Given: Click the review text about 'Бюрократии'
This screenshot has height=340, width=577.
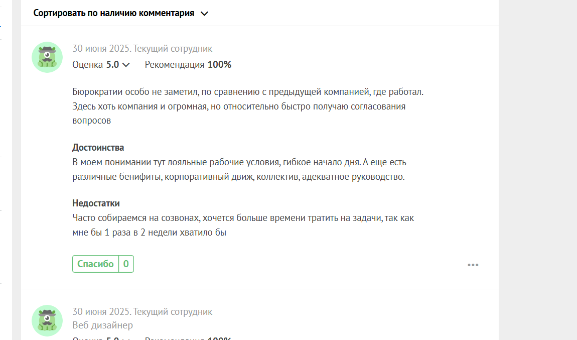Looking at the screenshot, I should [248, 106].
